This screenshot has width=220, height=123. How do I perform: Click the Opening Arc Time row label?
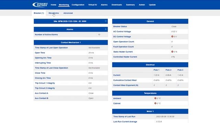pyautogui.click(x=43, y=58)
